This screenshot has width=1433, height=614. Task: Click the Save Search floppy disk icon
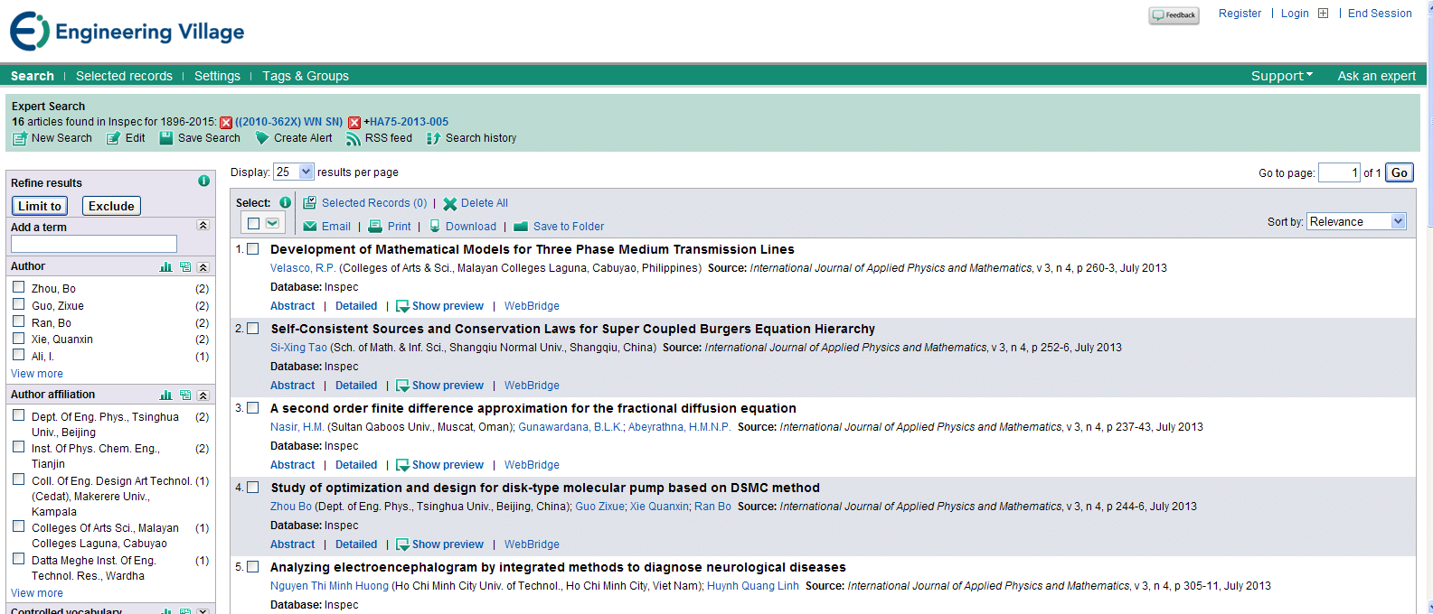pos(166,138)
